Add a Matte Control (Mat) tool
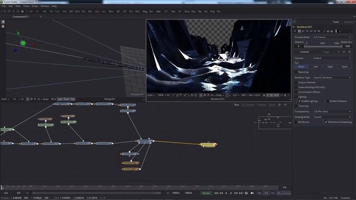 pos(159,11)
